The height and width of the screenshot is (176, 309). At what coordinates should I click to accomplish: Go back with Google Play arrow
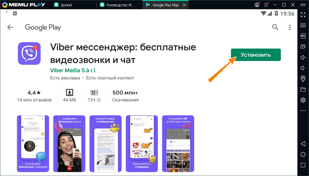[x=10, y=27]
